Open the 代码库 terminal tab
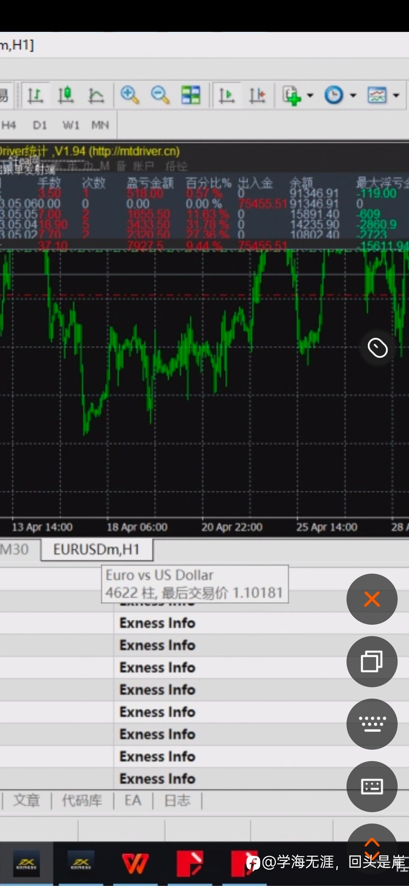The height and width of the screenshot is (886, 409). point(82,800)
